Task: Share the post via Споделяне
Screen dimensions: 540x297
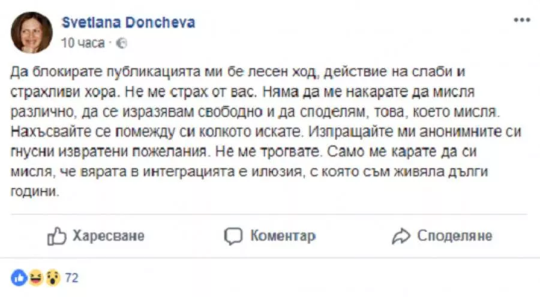Action: click(x=455, y=236)
